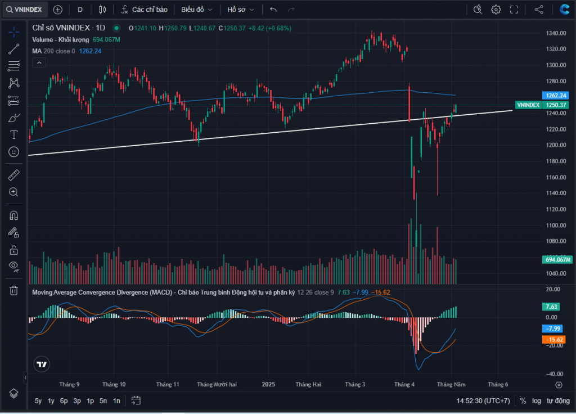This screenshot has width=576, height=414.
Task: Activate the zoom in tool
Action: coord(13,192)
